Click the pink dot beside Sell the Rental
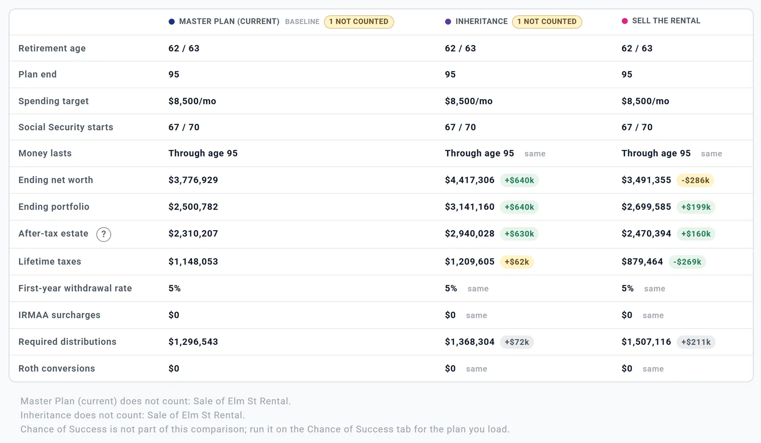 tap(625, 21)
